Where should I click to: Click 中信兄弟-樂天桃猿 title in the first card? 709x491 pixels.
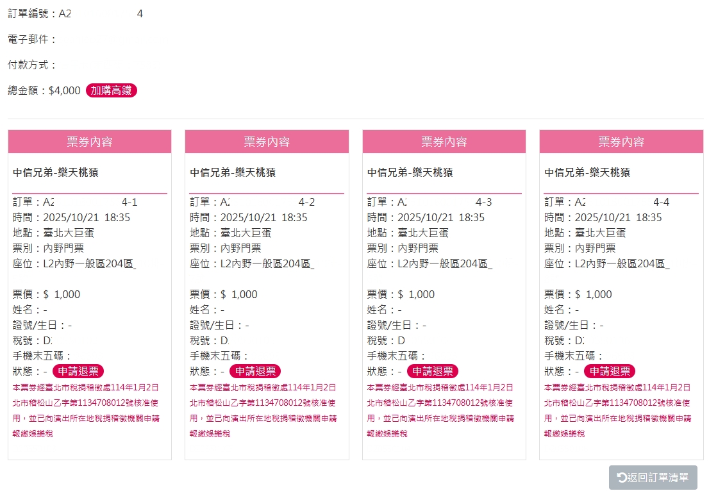coord(56,172)
